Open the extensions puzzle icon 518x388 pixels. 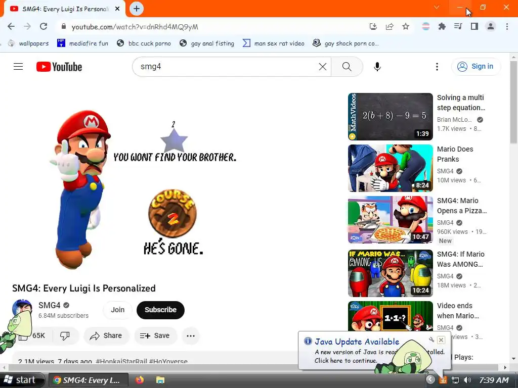pos(442,27)
